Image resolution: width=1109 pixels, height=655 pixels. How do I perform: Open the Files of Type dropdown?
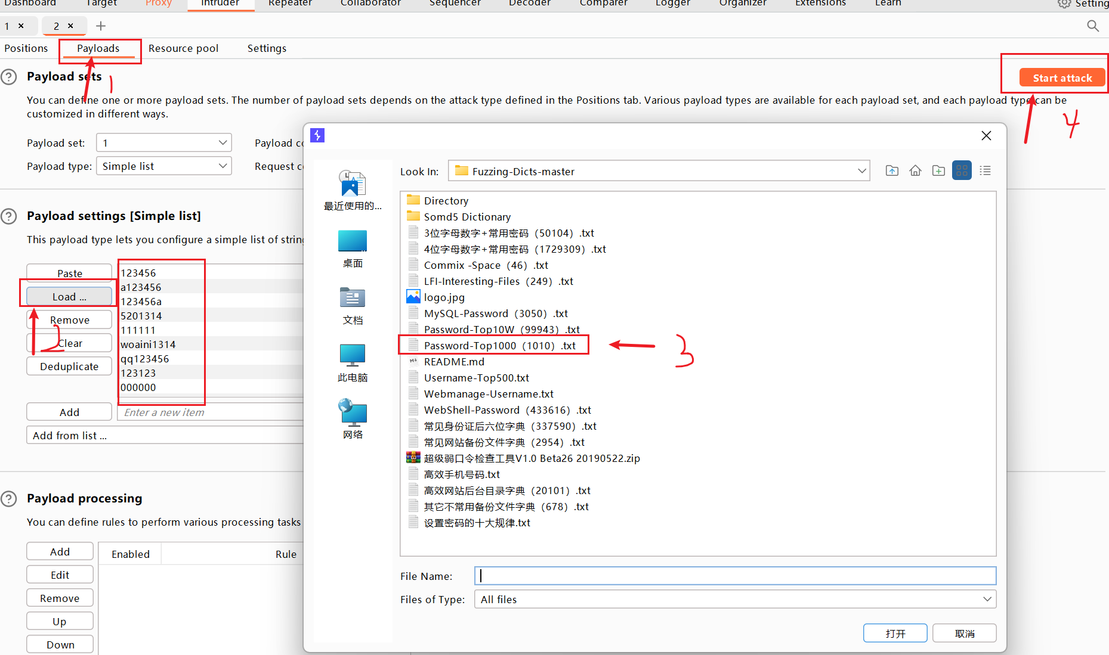(987, 599)
